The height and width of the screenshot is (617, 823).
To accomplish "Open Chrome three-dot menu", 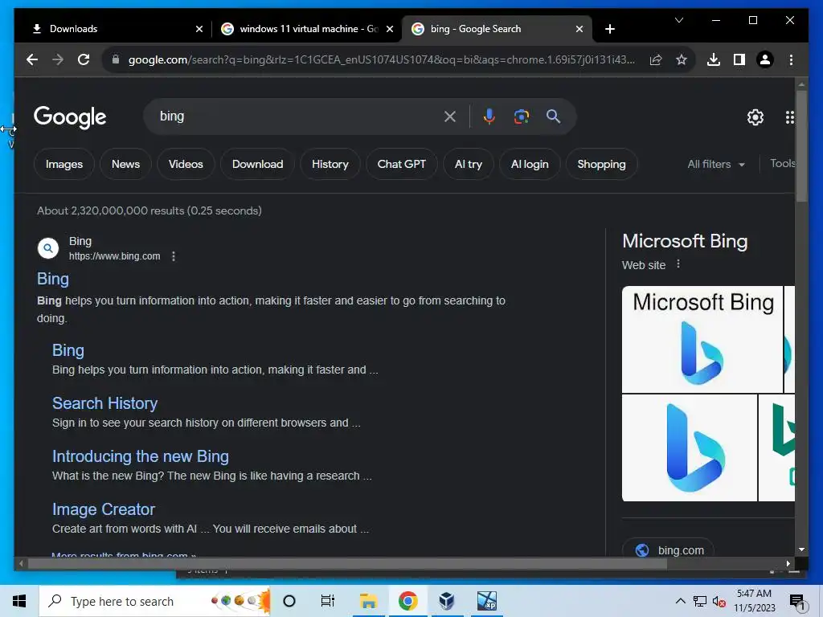I will [791, 59].
